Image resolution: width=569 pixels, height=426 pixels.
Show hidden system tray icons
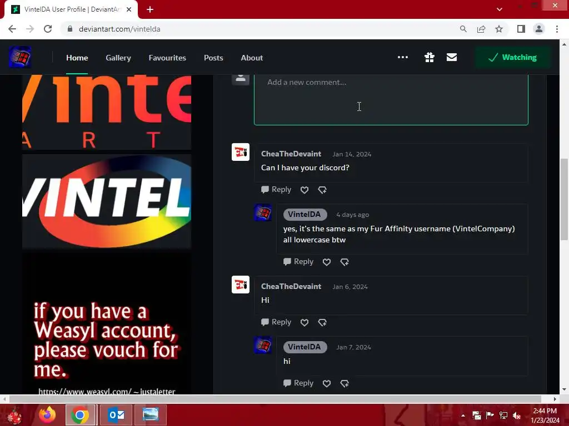point(463,415)
